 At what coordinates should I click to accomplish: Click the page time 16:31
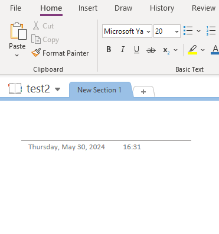[132, 147]
